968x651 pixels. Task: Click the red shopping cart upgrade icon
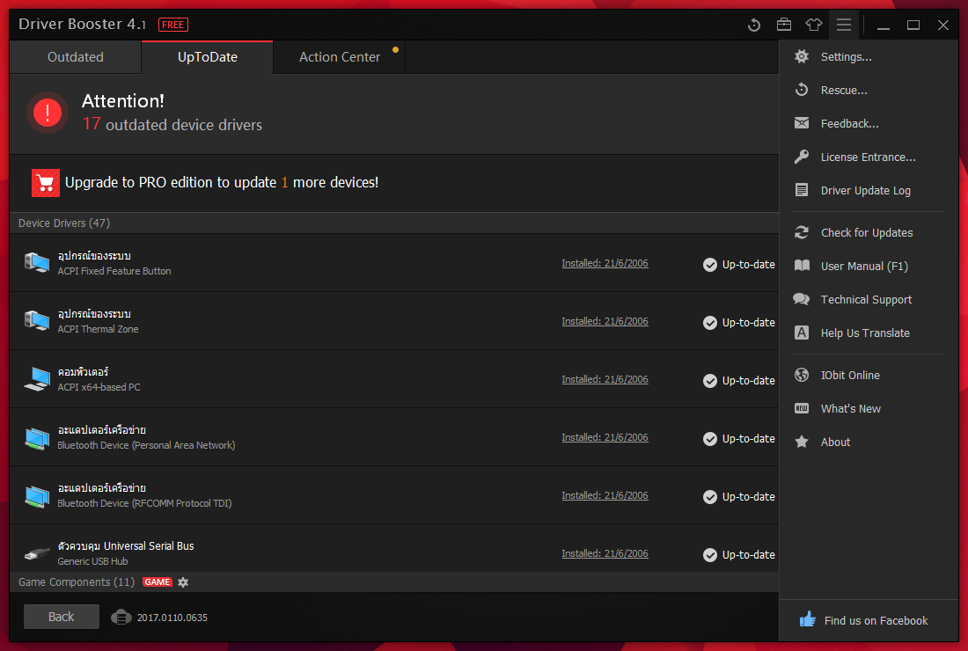46,183
